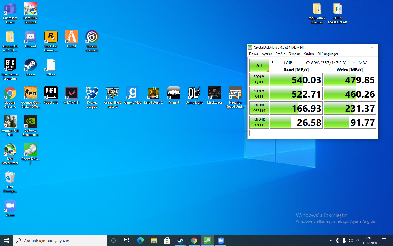Click the SEQ1M Q8T1 read result 540.03
Image resolution: width=393 pixels, height=246 pixels.
point(296,80)
